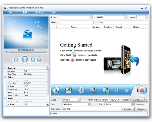Viewport: 152px width, 122px height.
Task: Click the property panel scroll up arrow
Action: (x=47, y=68)
